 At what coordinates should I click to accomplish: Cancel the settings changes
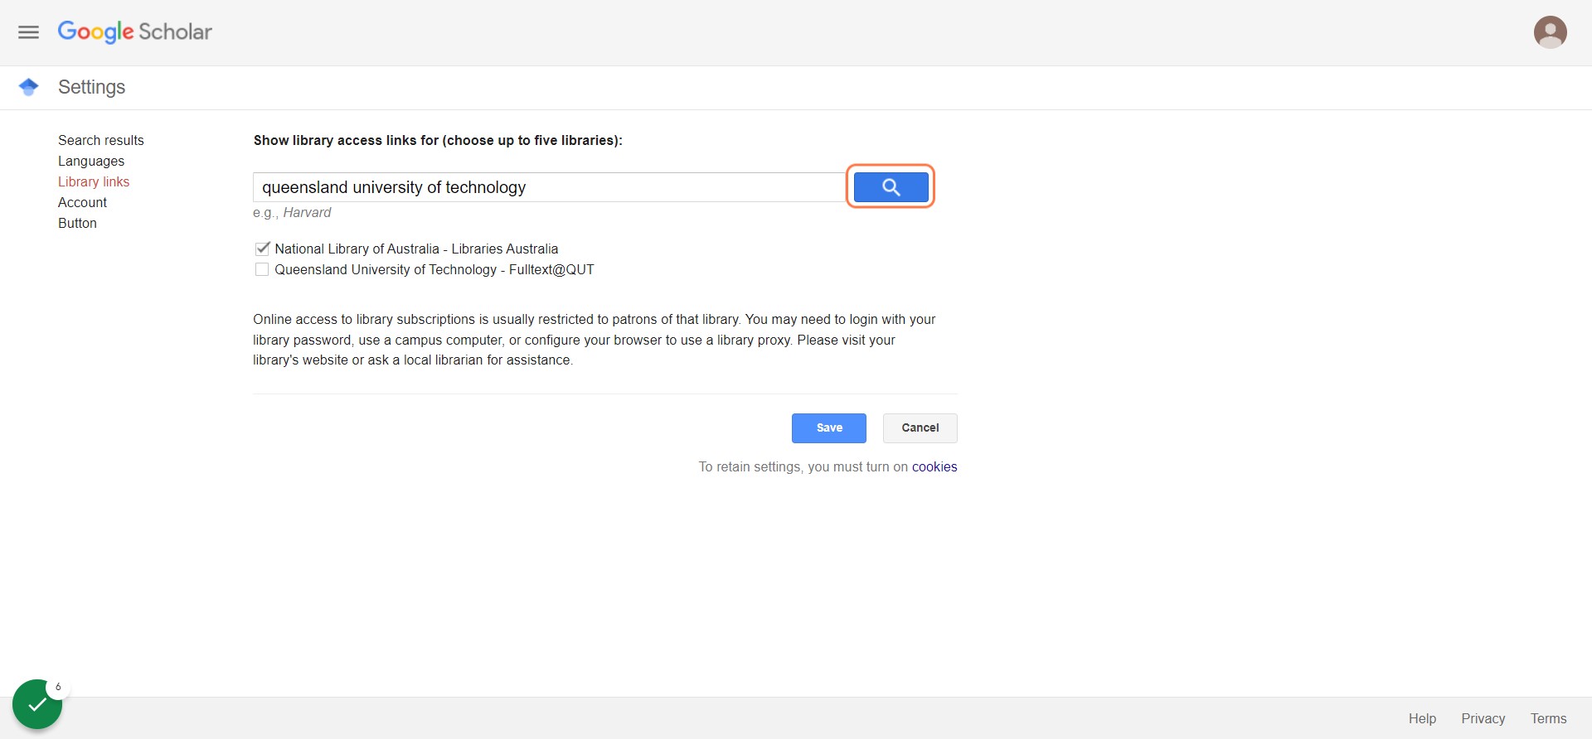point(920,428)
